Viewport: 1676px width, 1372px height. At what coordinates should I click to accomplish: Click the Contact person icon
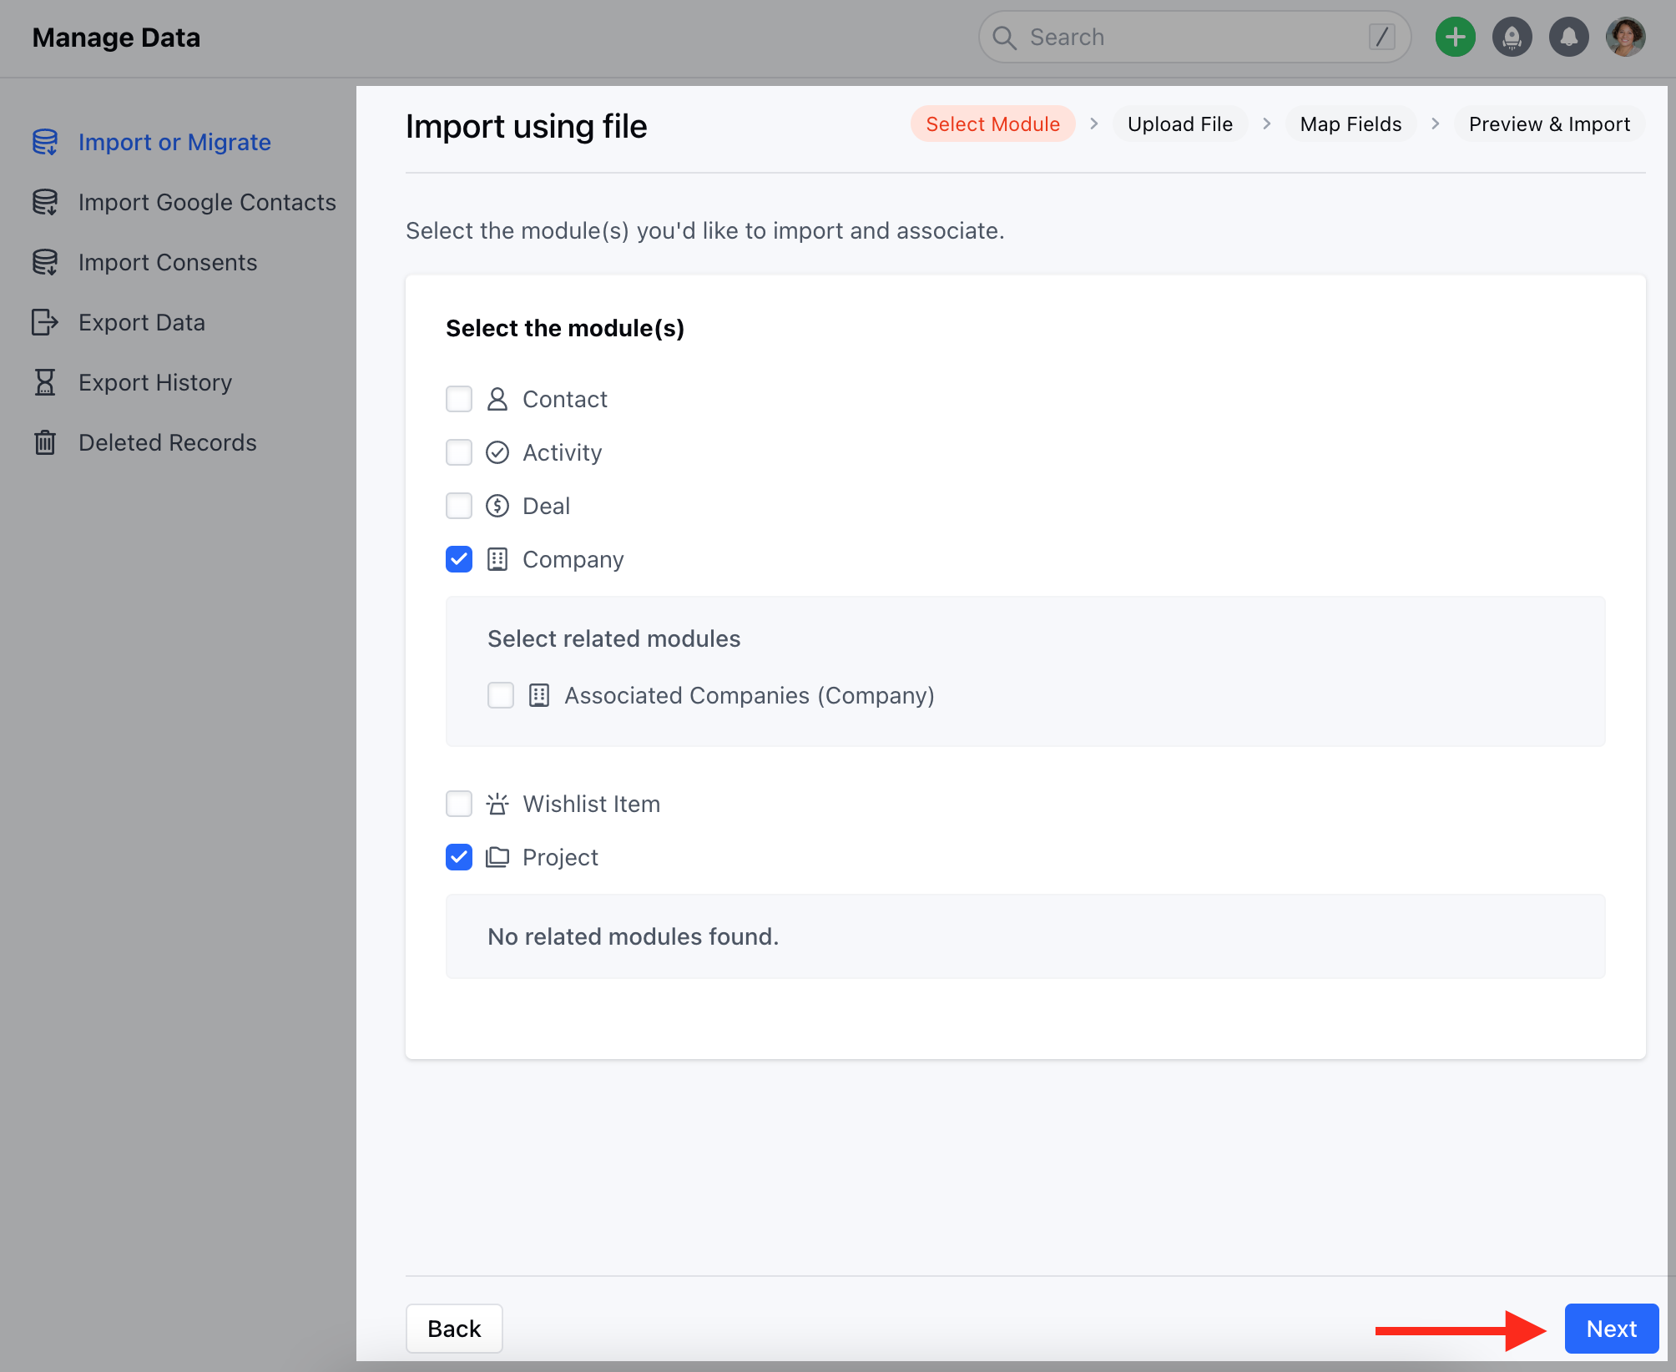[x=497, y=399]
